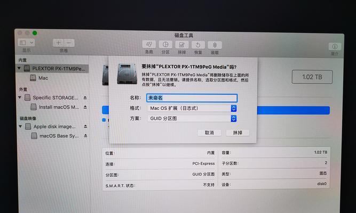This screenshot has height=213, width=356.
Task: Click the disk0 device value
Action: [322, 184]
